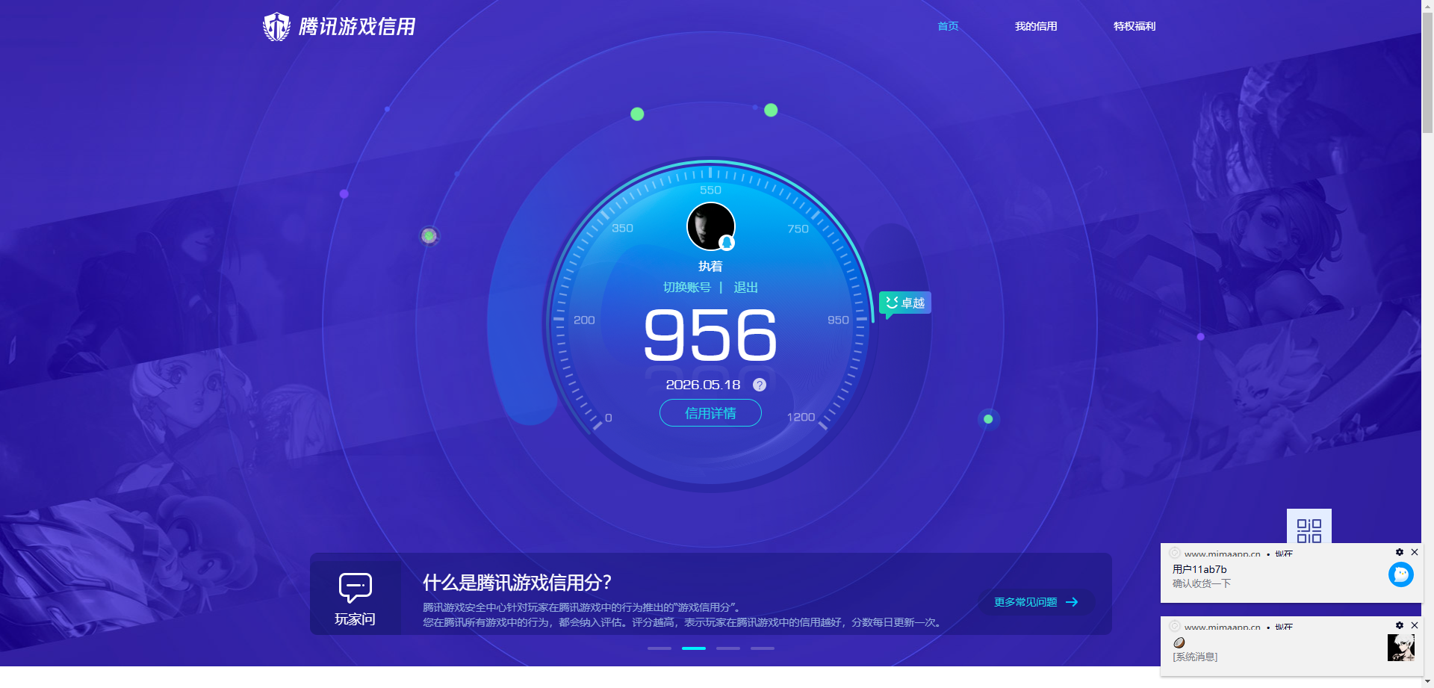The height and width of the screenshot is (688, 1434).
Task: Close the 用户11ab7b notification
Action: pyautogui.click(x=1415, y=552)
